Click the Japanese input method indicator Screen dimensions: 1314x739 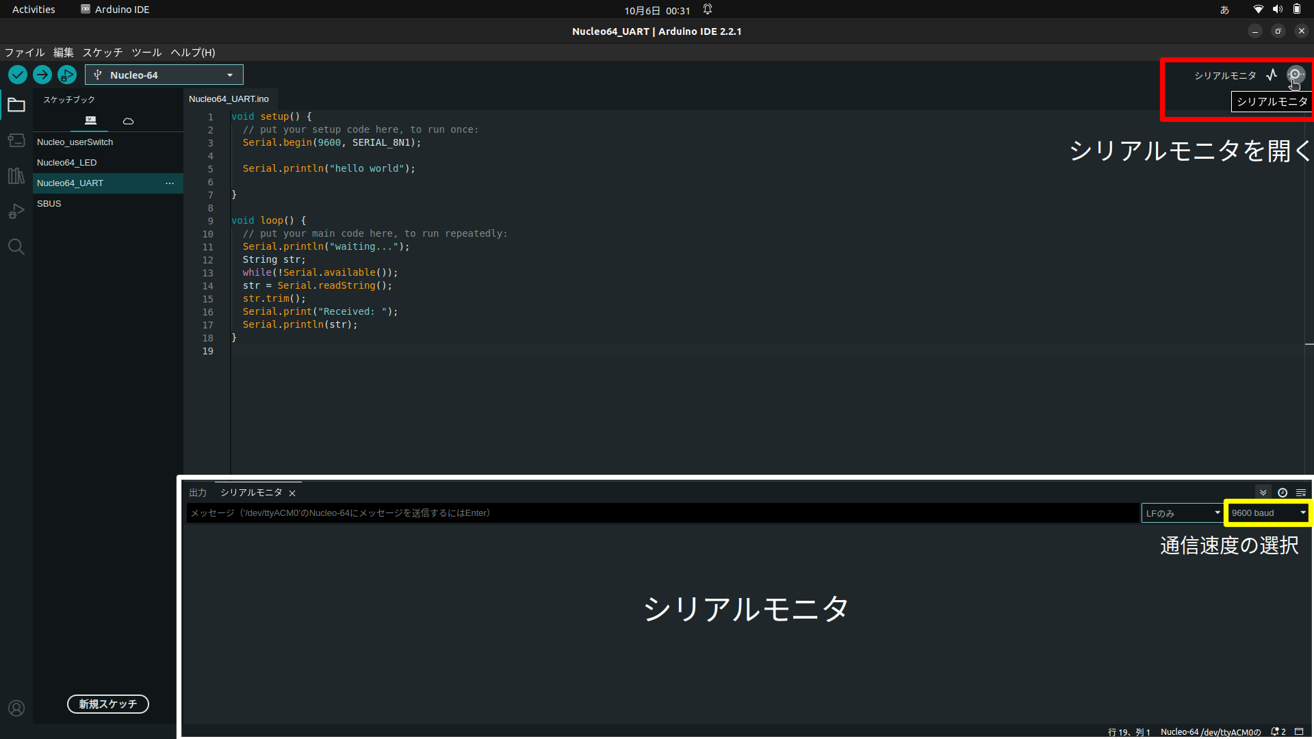click(x=1224, y=10)
